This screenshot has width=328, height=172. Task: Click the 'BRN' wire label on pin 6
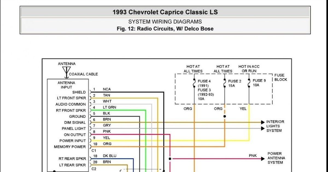107,120
